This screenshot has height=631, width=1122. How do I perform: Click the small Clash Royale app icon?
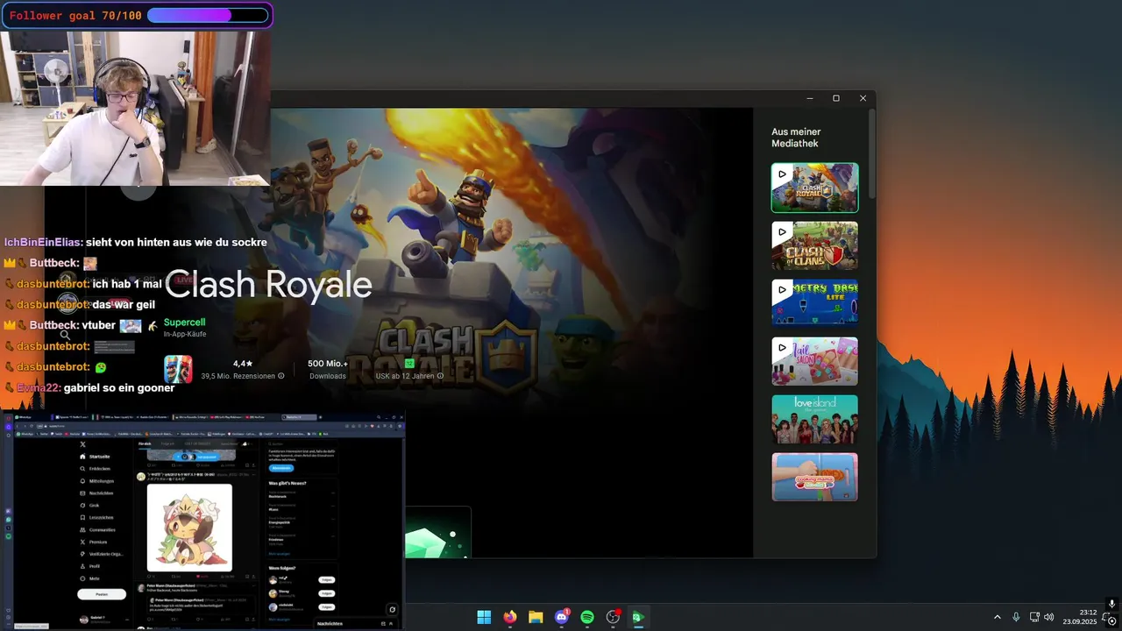178,369
